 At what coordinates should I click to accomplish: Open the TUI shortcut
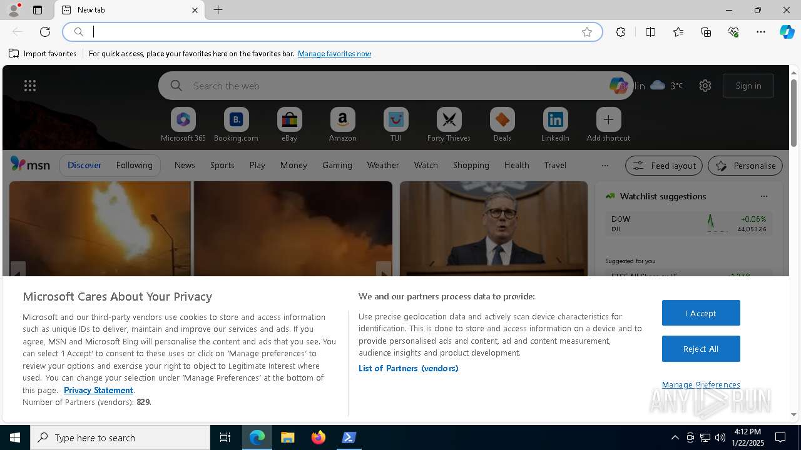pos(395,125)
